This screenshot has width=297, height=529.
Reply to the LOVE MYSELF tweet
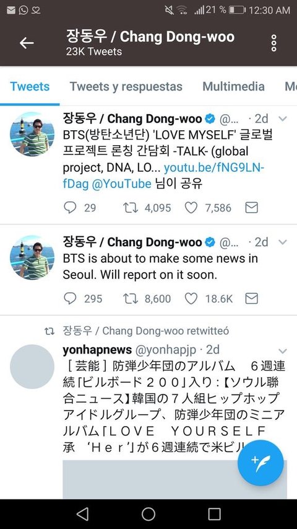pos(70,208)
